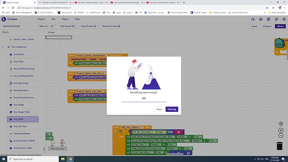
Task: Center the workspace using the target icon
Action: pyautogui.click(x=280, y=124)
